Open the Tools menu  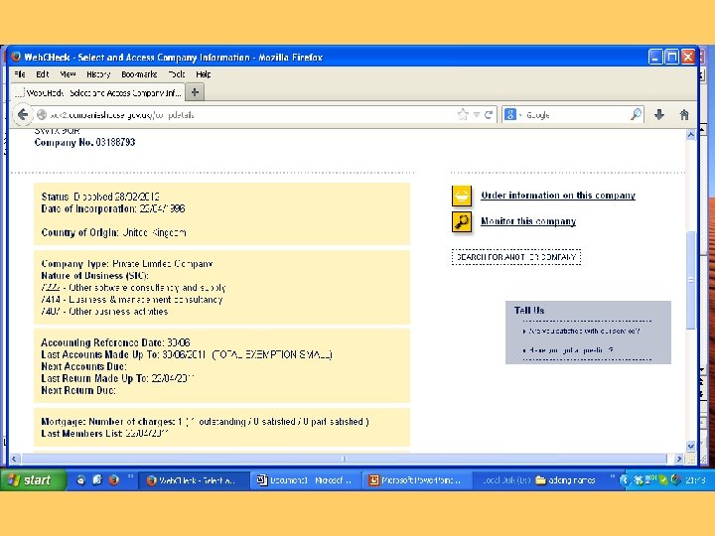pyautogui.click(x=177, y=73)
